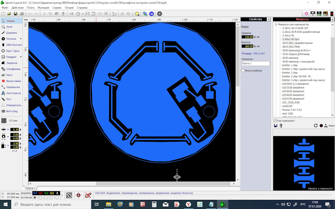Create a new file with toolbar icon

coord(3,14)
